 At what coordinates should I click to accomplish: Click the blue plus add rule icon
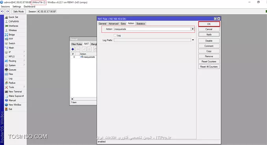(73, 49)
